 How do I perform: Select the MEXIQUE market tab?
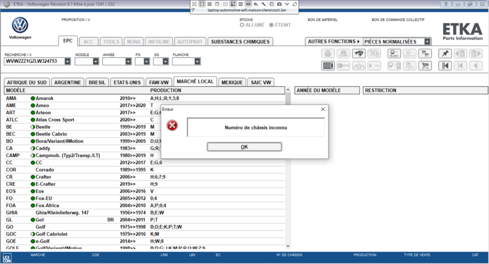232,82
